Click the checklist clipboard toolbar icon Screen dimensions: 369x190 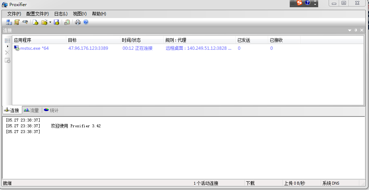tap(67, 22)
